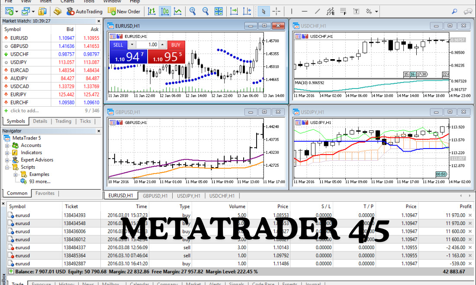Sort trades by Profit column header
Viewport: 476px width, 285px height.
point(465,206)
